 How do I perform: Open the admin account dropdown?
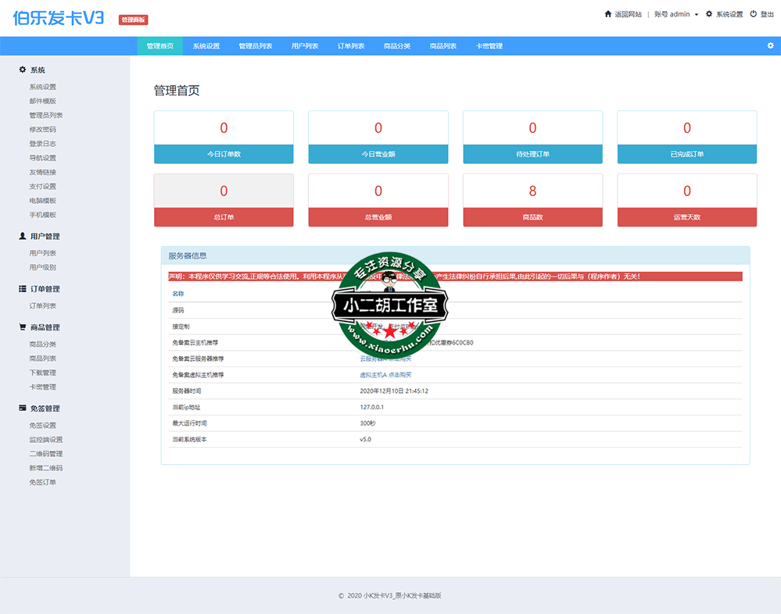[x=676, y=14]
